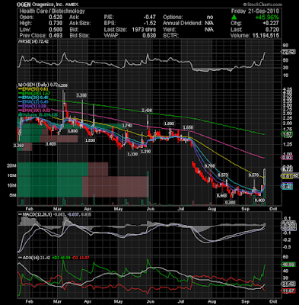Click the green up-arrow triangle icon

[x=234, y=18]
